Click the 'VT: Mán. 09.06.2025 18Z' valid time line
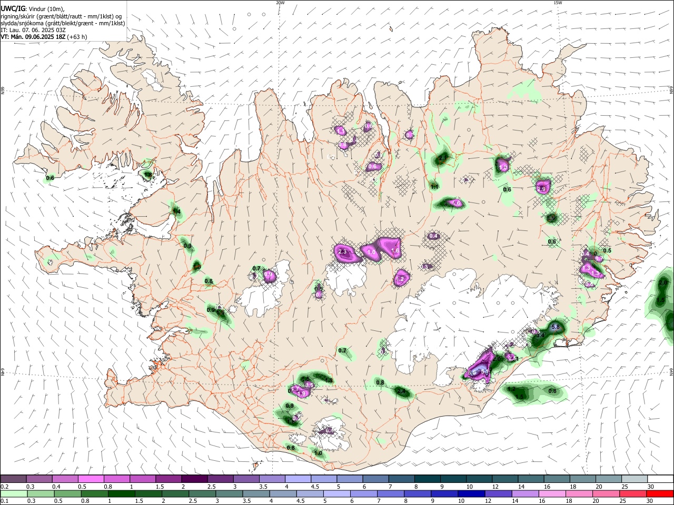This screenshot has width=674, height=505. coord(33,37)
